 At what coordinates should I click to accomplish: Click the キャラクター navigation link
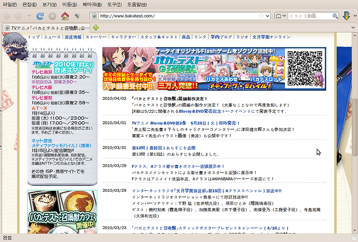[123, 37]
